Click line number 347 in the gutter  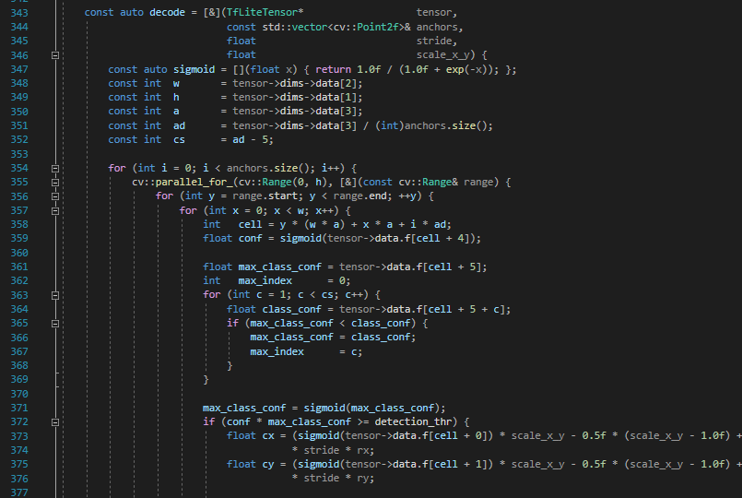point(19,69)
